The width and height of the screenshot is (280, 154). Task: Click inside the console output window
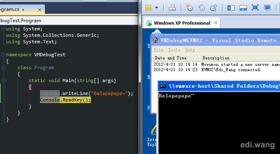pyautogui.click(x=219, y=123)
